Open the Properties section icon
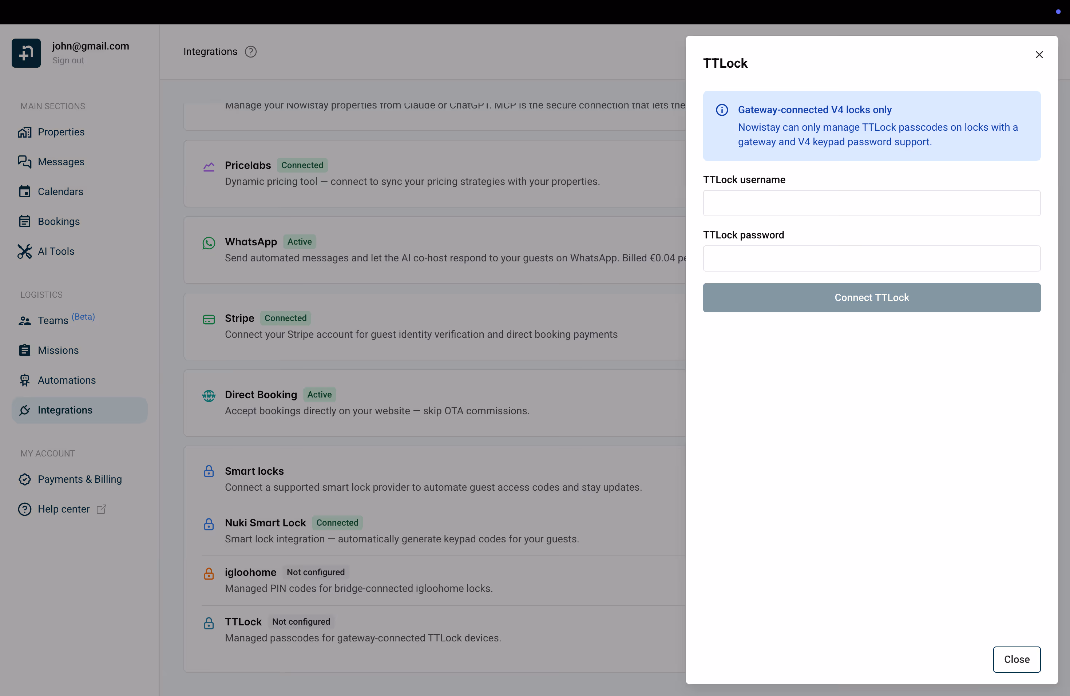Viewport: 1070px width, 696px height. 25,132
